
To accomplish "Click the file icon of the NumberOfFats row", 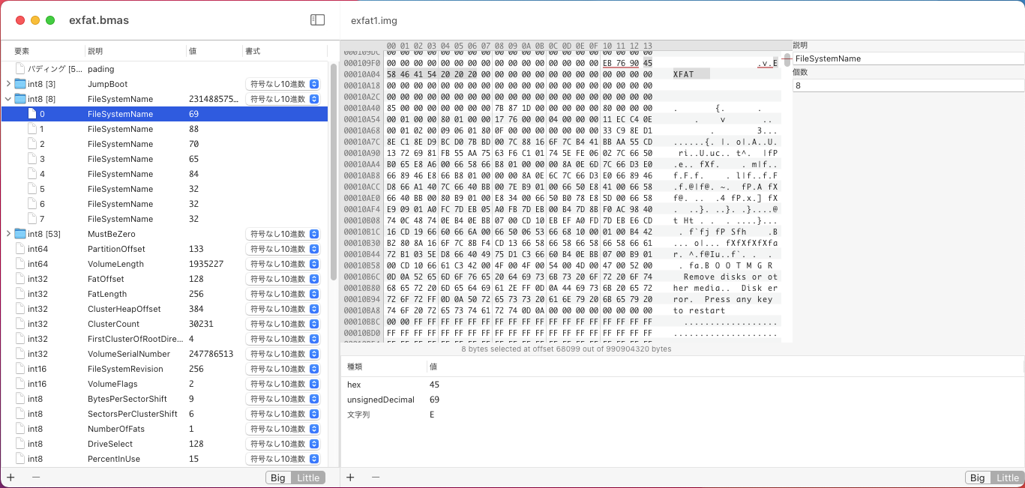I will pyautogui.click(x=20, y=429).
